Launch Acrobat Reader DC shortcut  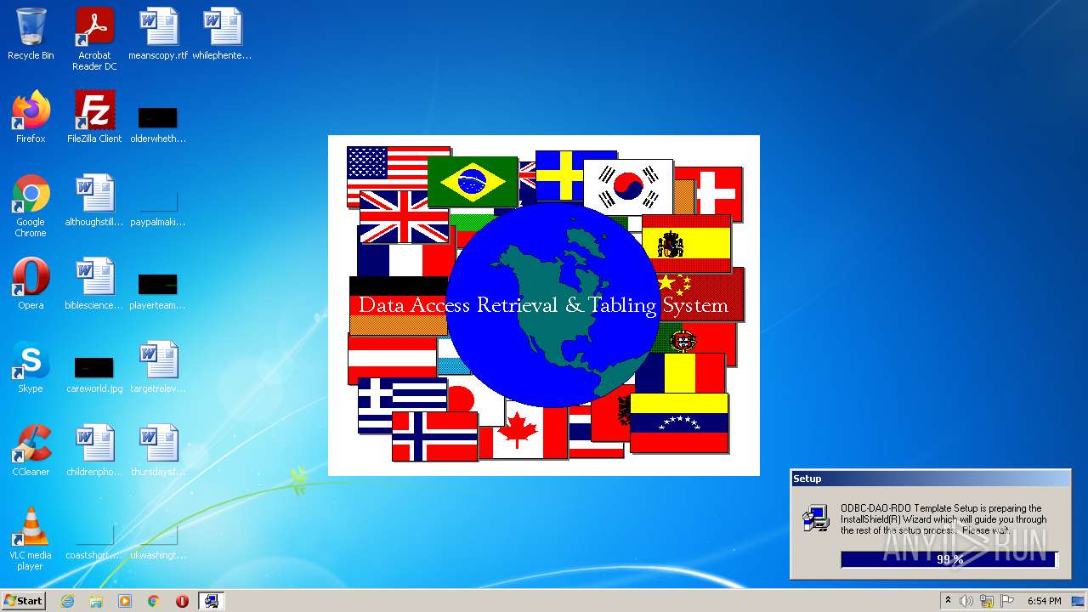pos(94,39)
